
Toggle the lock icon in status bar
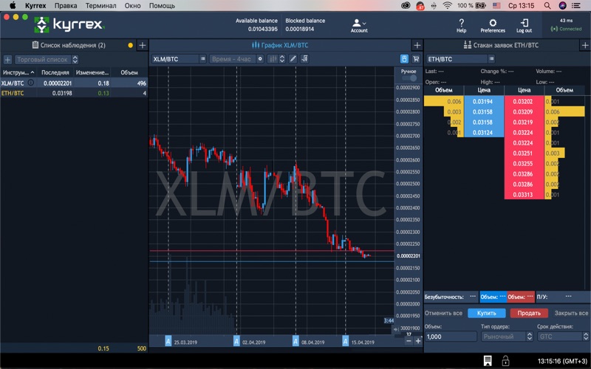tap(505, 361)
